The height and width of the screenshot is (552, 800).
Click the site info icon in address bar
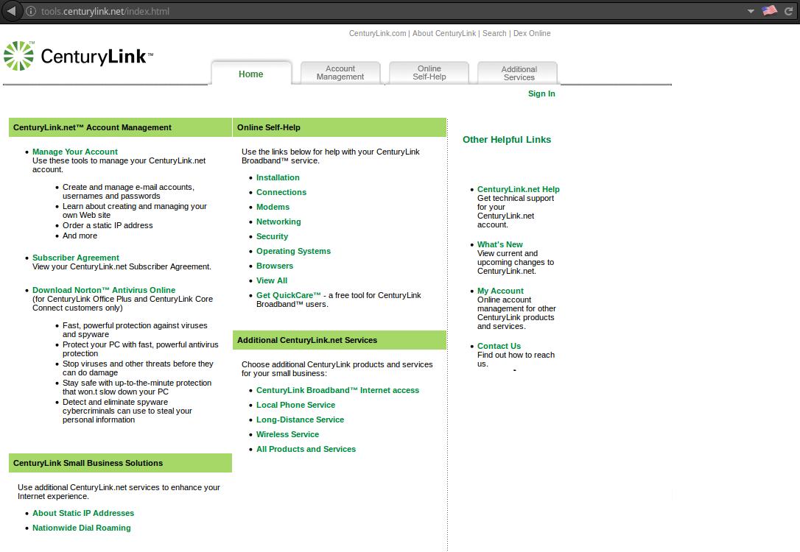(x=31, y=11)
